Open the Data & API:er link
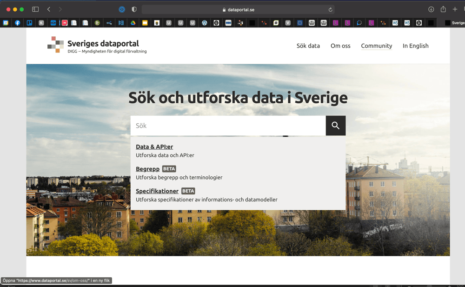This screenshot has width=465, height=287. (154, 147)
